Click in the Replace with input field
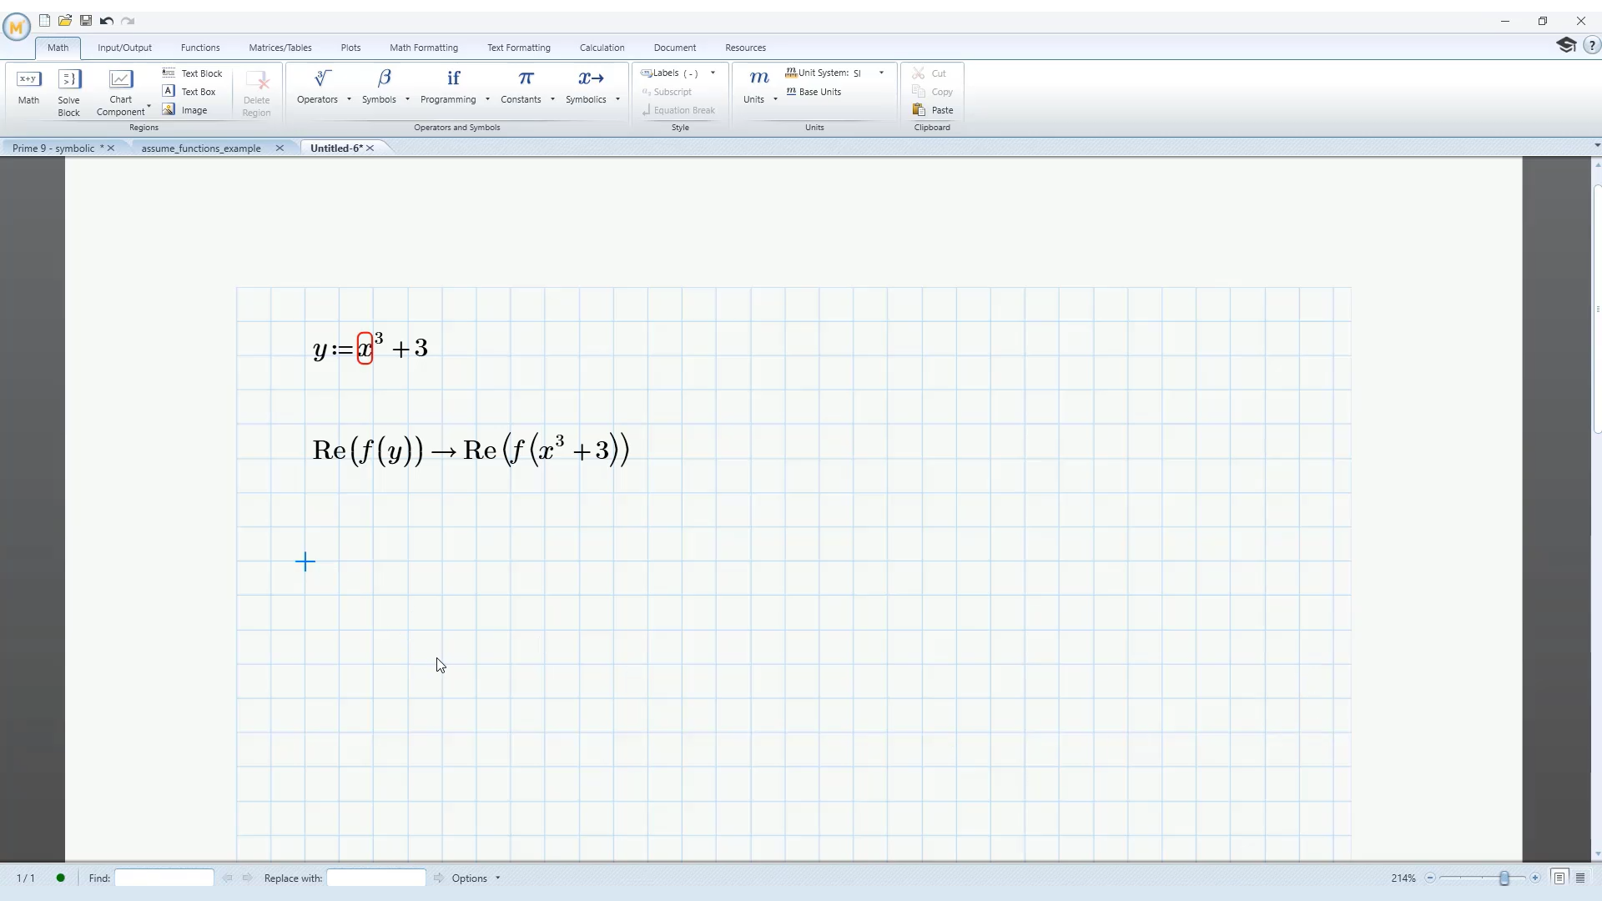1602x901 pixels. 376,878
